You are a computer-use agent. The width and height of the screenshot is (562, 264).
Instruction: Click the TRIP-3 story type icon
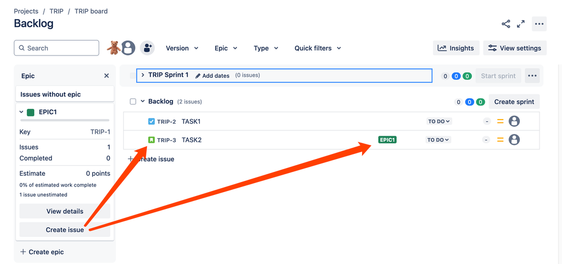(151, 140)
